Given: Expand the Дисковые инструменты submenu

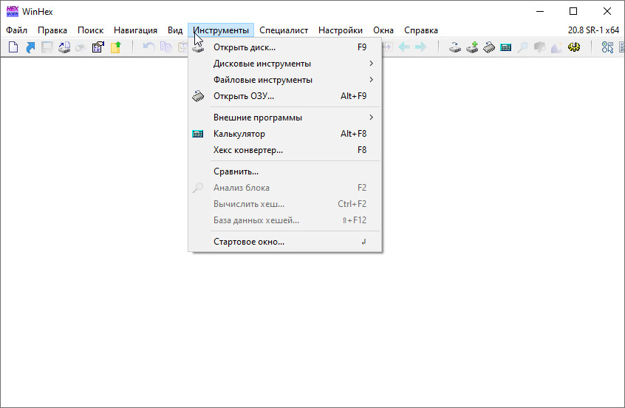Looking at the screenshot, I should [x=284, y=64].
